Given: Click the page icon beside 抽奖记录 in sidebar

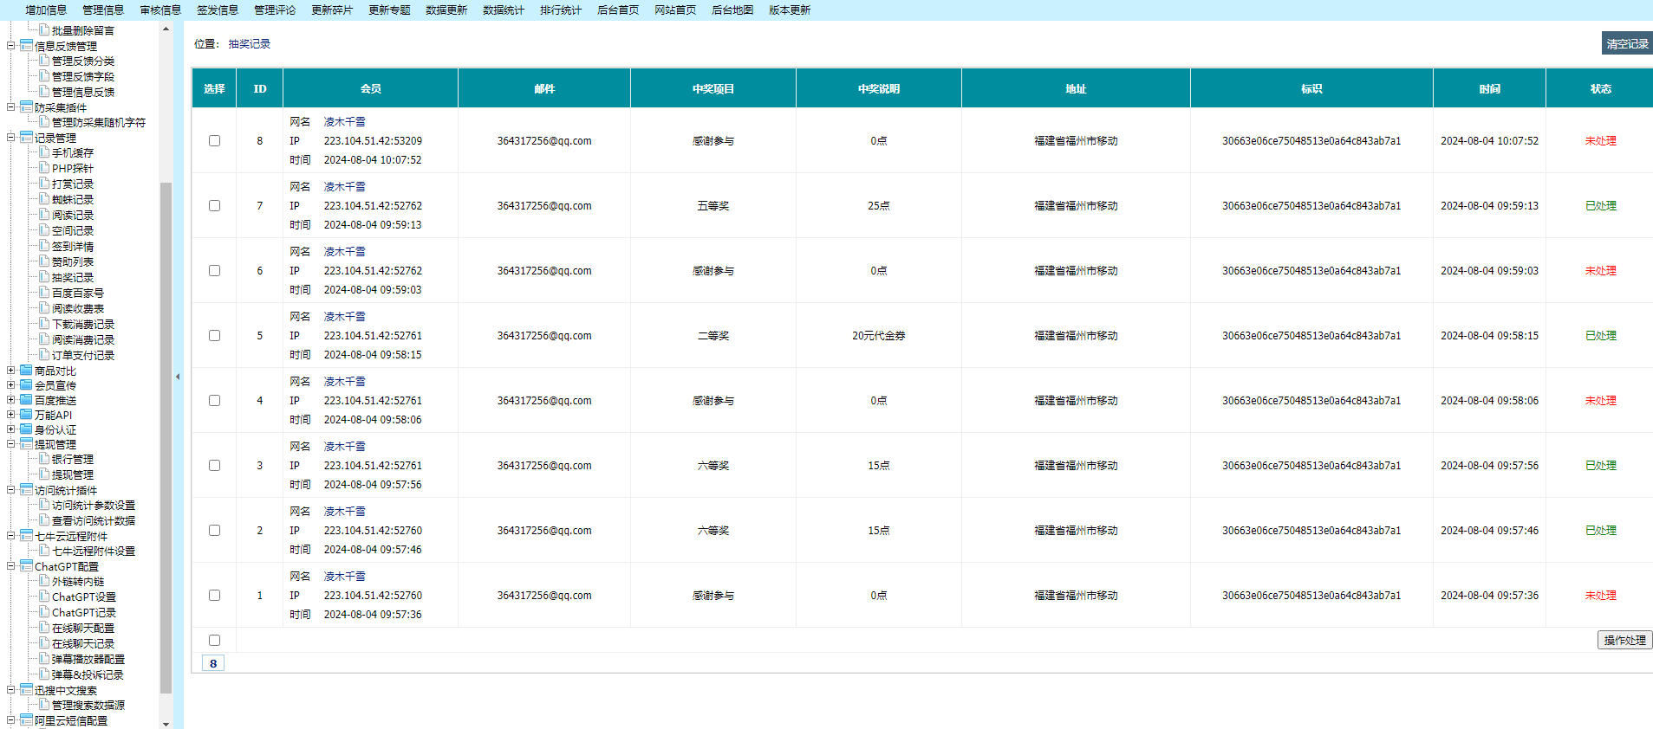Looking at the screenshot, I should [x=44, y=277].
